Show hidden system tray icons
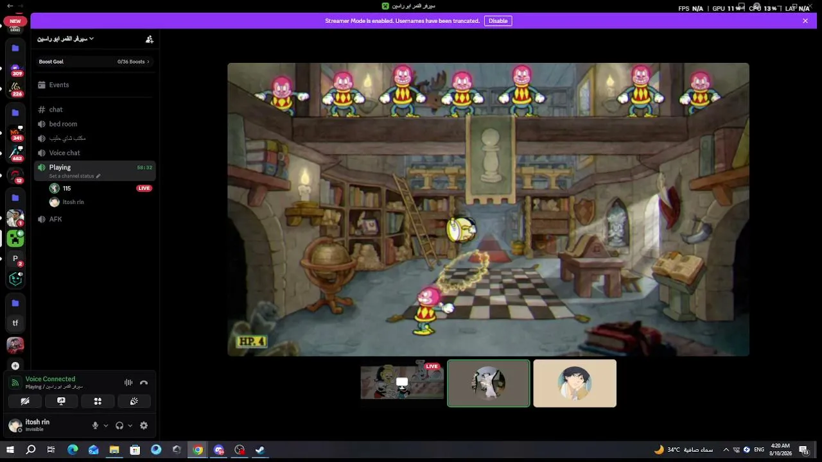The image size is (822, 462). (726, 450)
